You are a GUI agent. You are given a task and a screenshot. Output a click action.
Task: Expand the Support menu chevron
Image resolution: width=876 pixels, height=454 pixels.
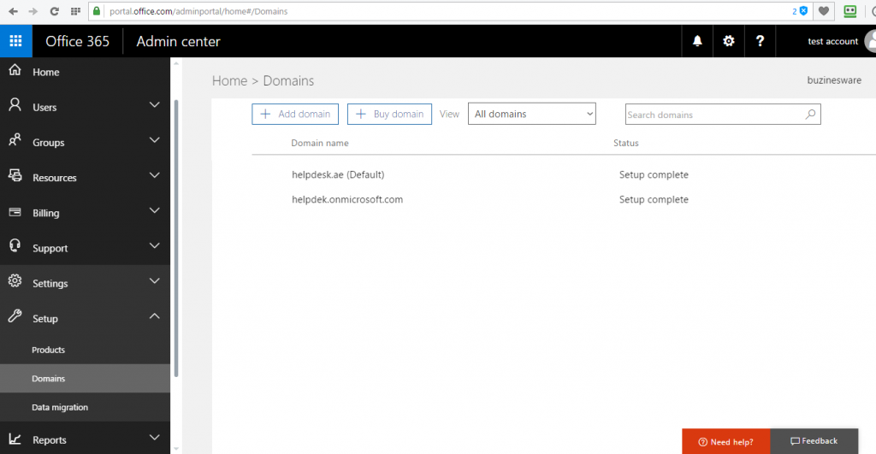click(x=154, y=245)
